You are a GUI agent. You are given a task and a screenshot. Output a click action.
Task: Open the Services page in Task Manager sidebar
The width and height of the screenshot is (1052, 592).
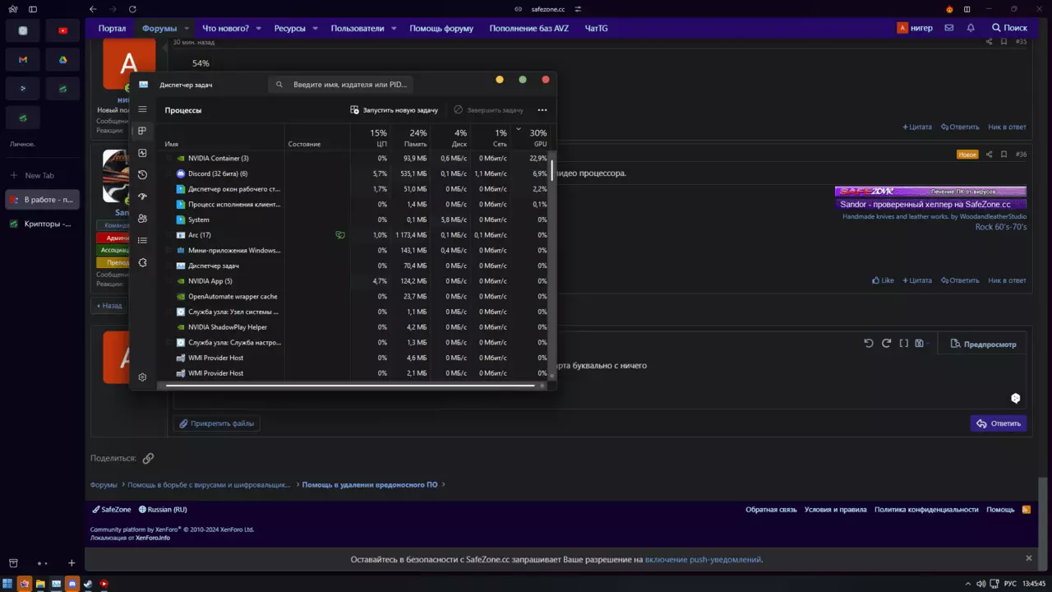coord(142,262)
